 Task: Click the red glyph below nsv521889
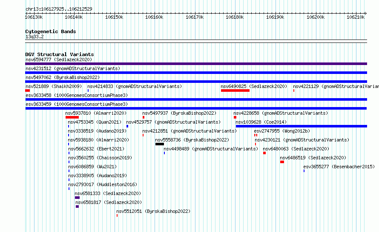click(28, 91)
